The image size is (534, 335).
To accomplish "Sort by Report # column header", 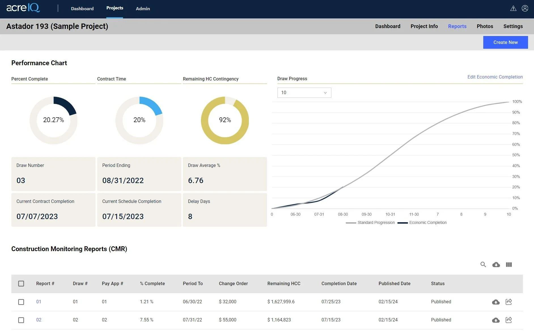I will click(x=45, y=284).
